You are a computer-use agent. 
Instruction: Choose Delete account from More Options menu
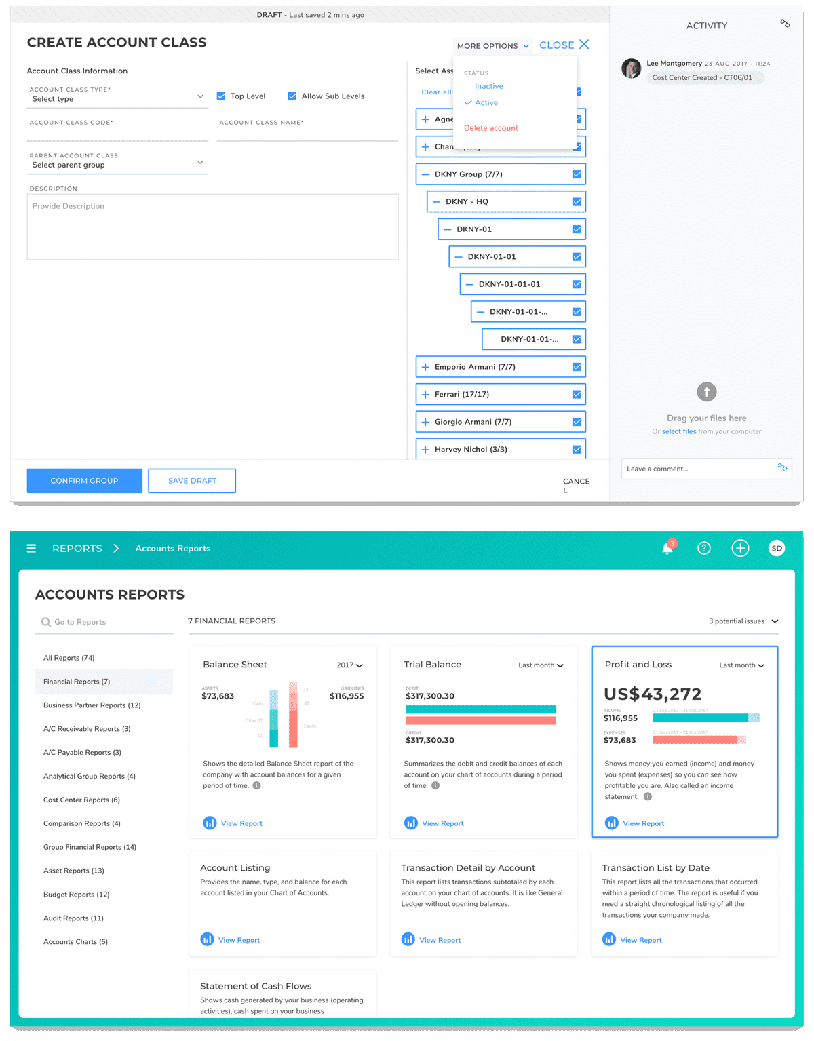[x=490, y=128]
